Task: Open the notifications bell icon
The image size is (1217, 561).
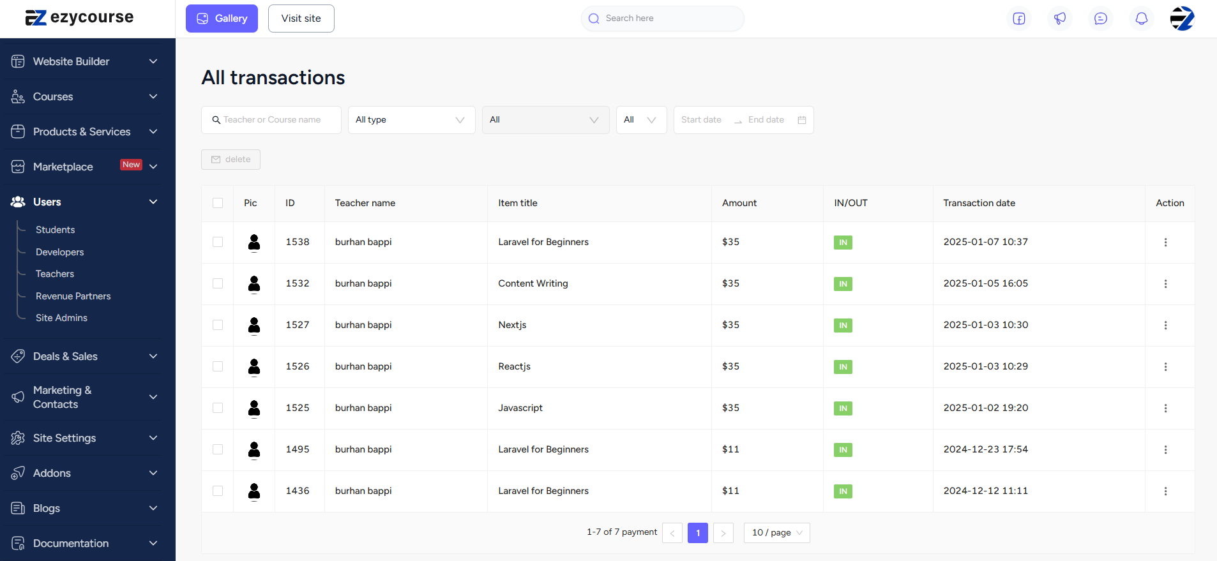Action: (1142, 19)
